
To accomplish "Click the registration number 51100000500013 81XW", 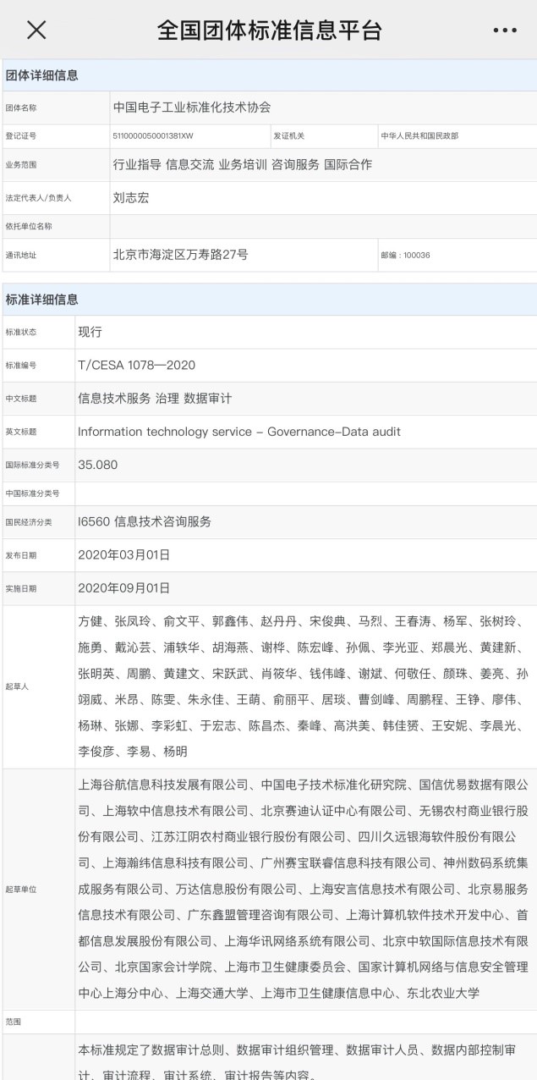I will pos(153,135).
